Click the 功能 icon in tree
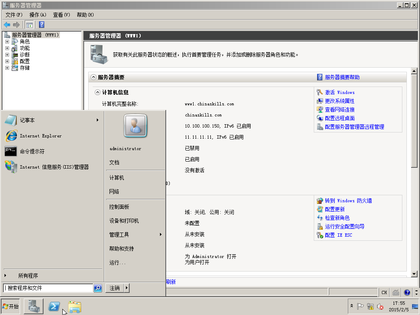420x315 pixels. 15,48
